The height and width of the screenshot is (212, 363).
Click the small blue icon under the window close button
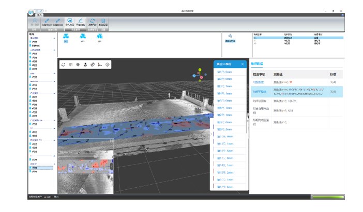[342, 15]
